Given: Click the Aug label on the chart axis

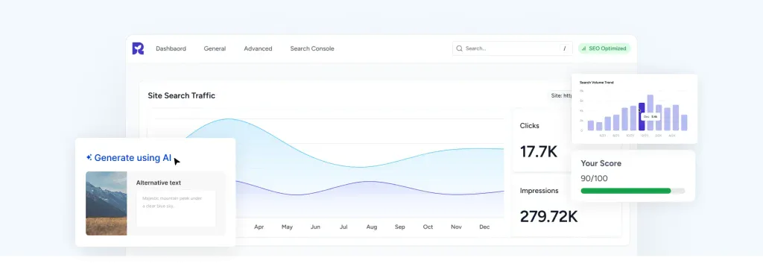Looking at the screenshot, I should tap(372, 227).
